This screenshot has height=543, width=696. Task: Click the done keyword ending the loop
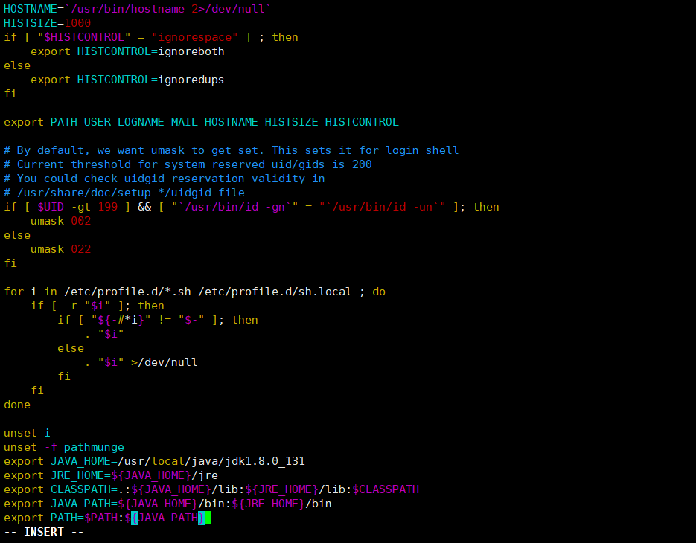(16, 405)
